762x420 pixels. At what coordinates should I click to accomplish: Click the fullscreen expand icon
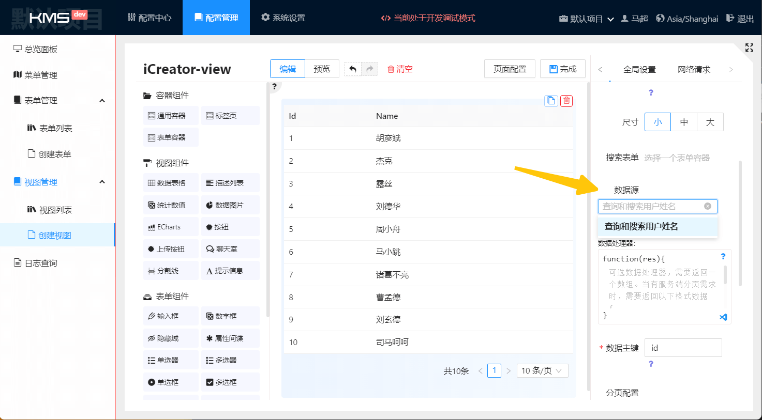click(749, 48)
